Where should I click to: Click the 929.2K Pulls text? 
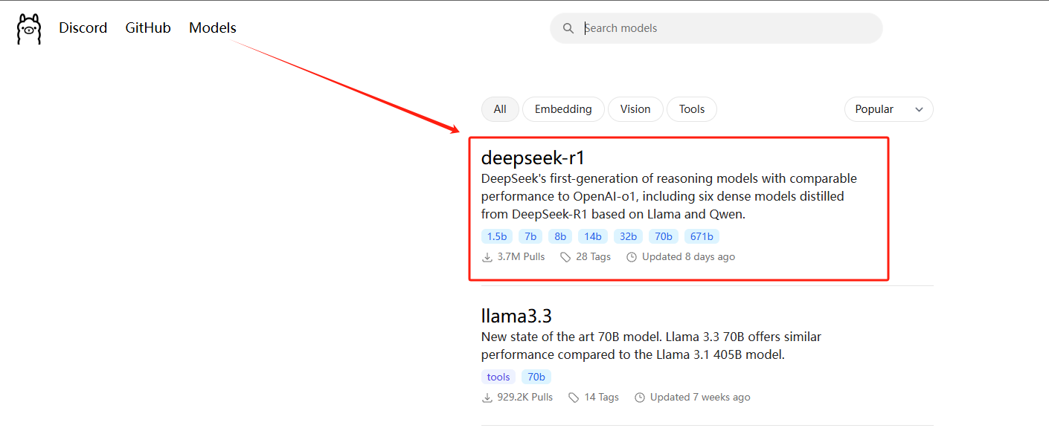coord(525,398)
